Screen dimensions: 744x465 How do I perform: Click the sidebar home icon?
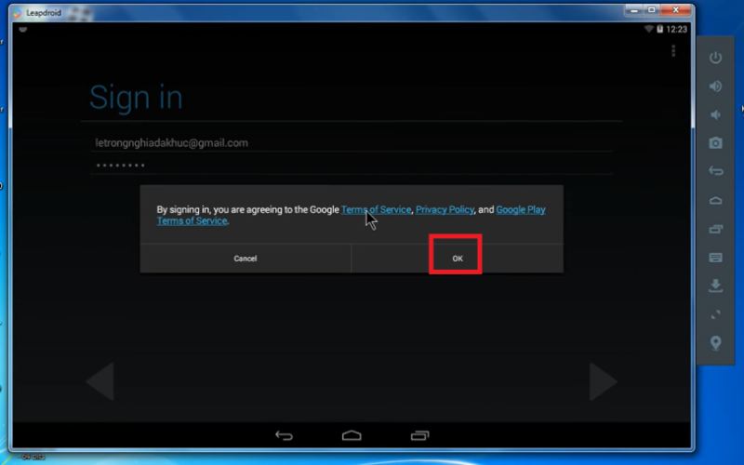pyautogui.click(x=715, y=200)
